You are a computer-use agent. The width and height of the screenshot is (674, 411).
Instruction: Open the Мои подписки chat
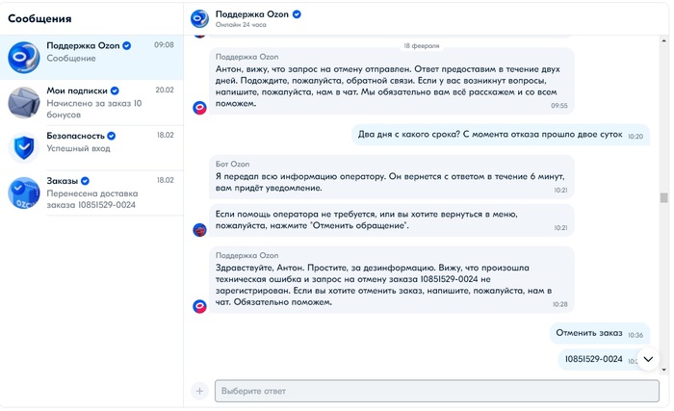[91, 102]
